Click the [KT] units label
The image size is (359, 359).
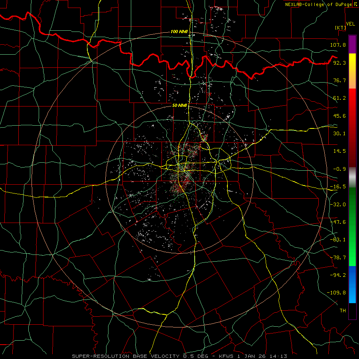341,28
